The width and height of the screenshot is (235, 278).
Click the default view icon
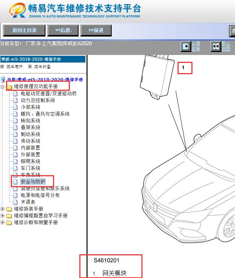click(x=216, y=46)
